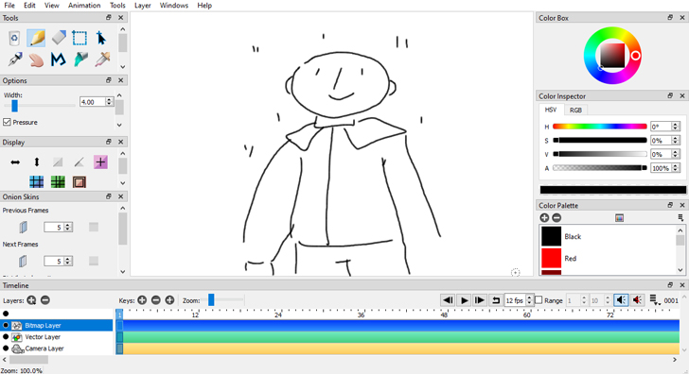Open the Animation menu
The image size is (689, 374).
point(84,6)
